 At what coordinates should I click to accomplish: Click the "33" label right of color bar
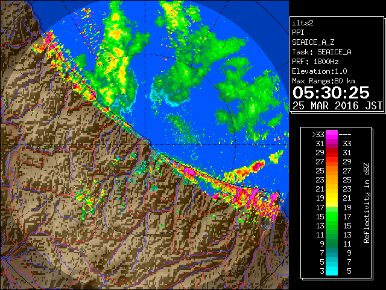click(347, 144)
